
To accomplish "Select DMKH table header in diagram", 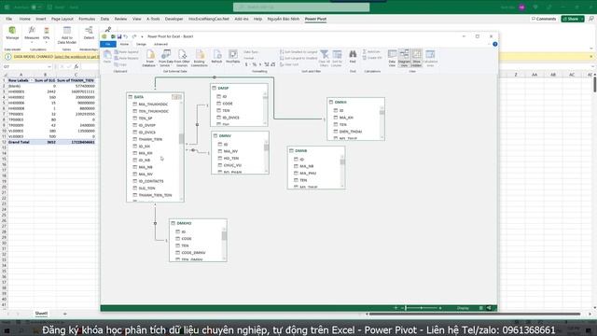I will pyautogui.click(x=355, y=102).
